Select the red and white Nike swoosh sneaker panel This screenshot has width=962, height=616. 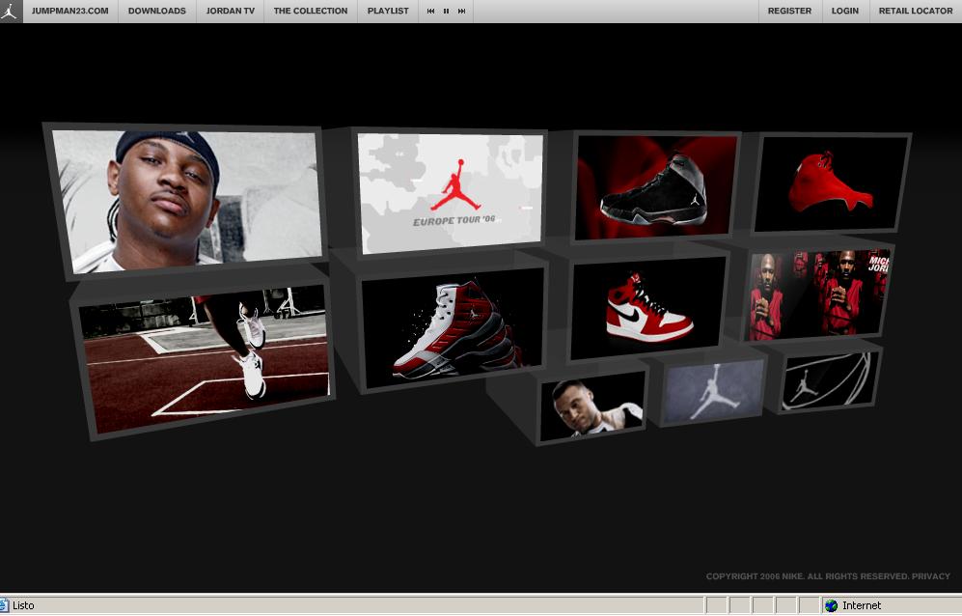click(647, 308)
